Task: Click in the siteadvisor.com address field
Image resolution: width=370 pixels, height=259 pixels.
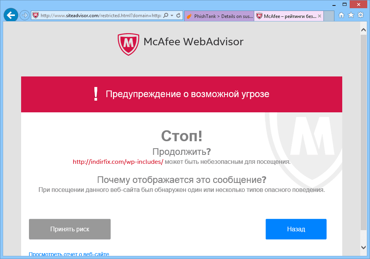Action: (x=101, y=16)
